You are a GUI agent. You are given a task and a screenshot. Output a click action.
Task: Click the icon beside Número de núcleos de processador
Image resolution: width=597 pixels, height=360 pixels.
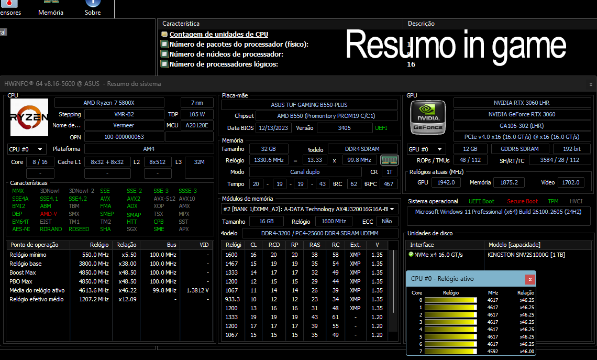164,54
